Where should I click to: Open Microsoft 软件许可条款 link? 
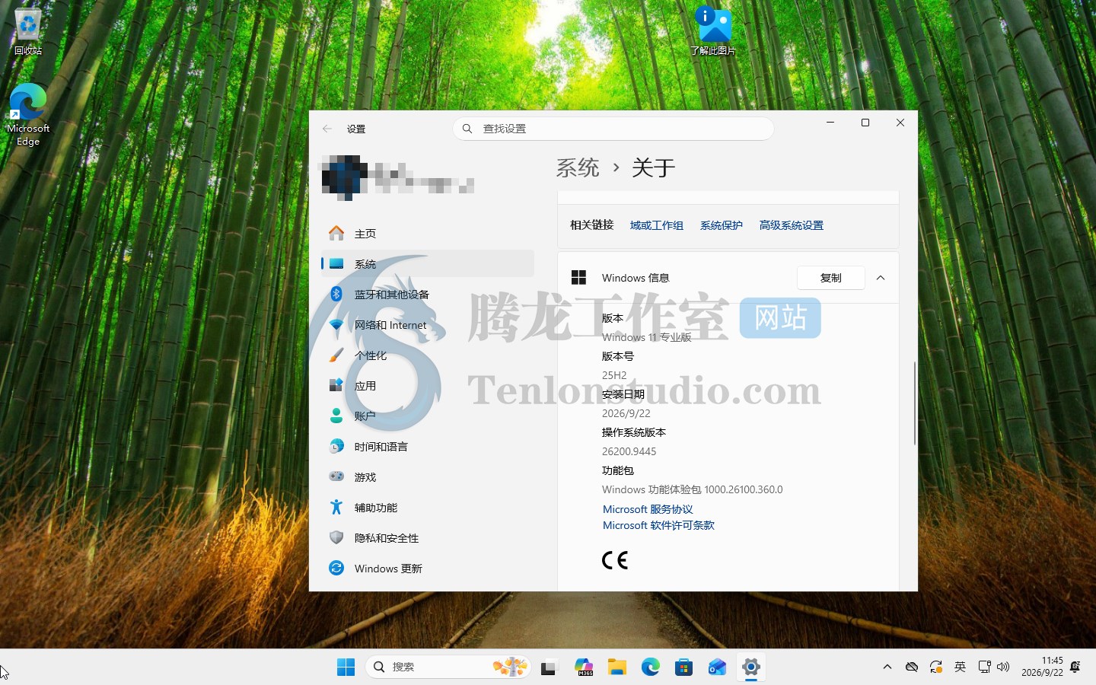click(x=658, y=525)
